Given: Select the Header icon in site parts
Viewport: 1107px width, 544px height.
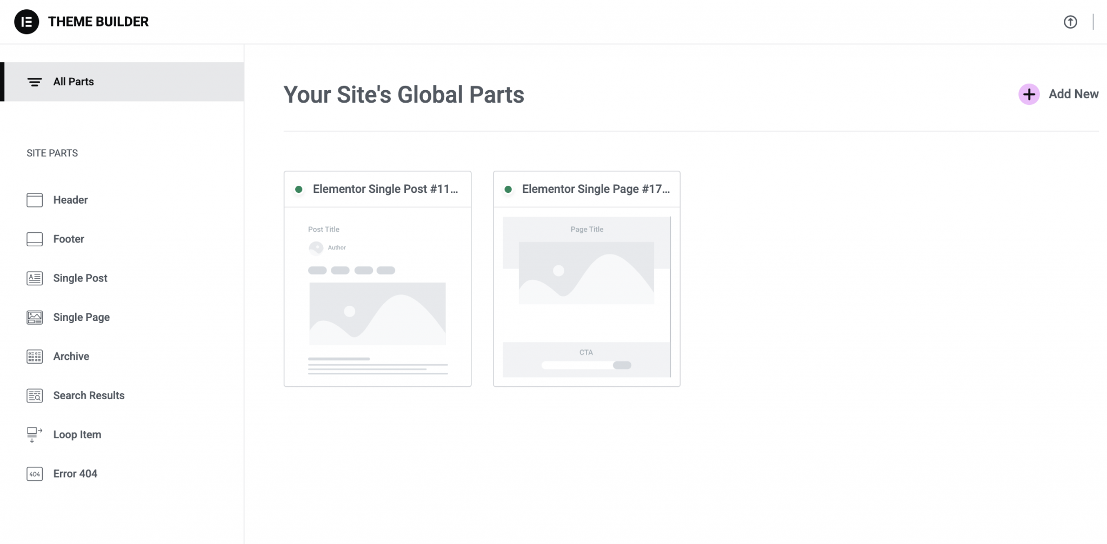Looking at the screenshot, I should pos(34,200).
